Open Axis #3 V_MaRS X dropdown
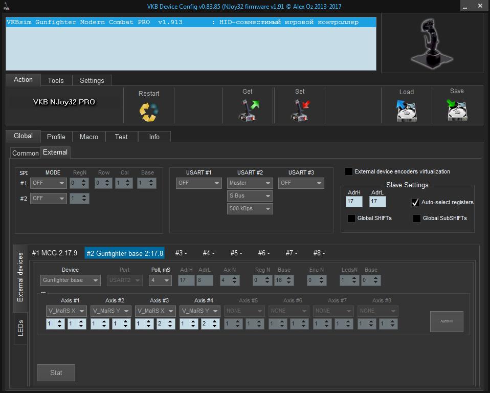 [155, 311]
